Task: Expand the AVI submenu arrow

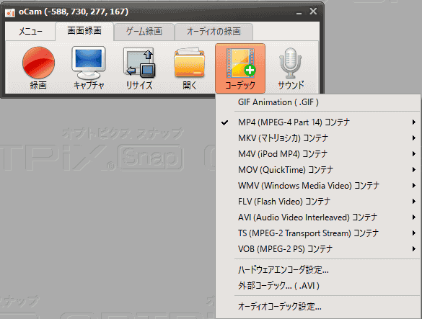Action: point(413,217)
